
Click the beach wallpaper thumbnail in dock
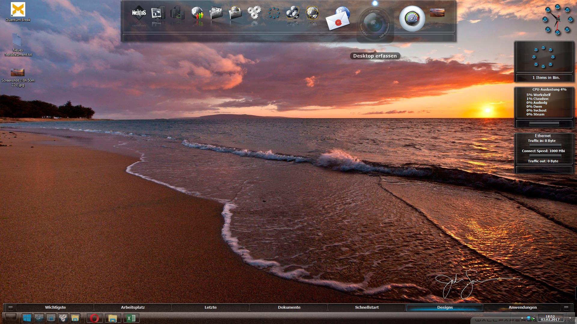click(437, 13)
